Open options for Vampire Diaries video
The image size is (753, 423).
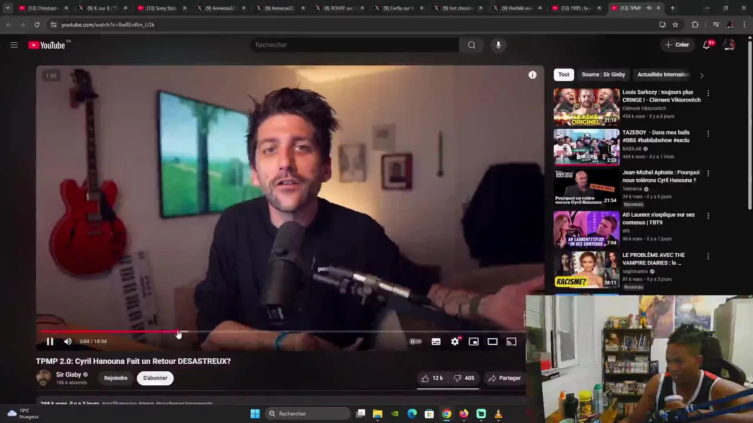pos(708,257)
